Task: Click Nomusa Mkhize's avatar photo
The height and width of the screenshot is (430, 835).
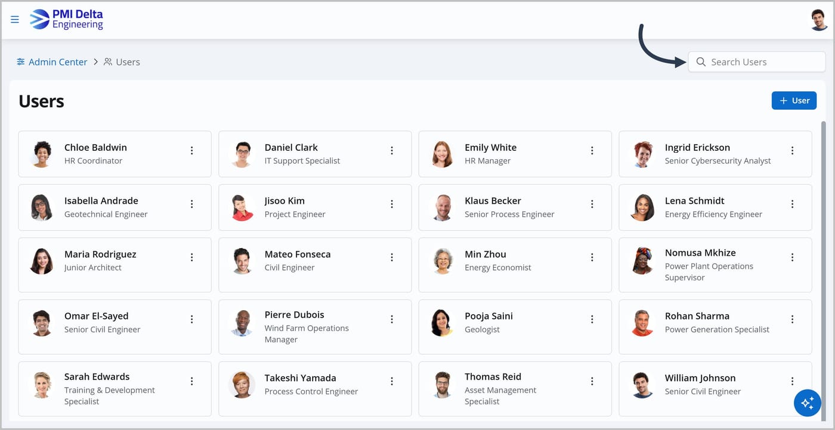Action: (642, 261)
